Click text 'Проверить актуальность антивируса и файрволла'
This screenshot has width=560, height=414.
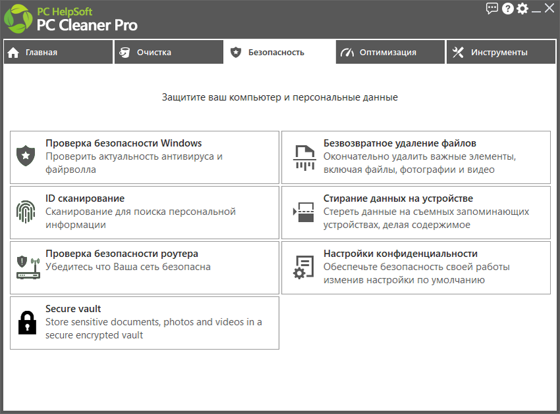(x=134, y=163)
